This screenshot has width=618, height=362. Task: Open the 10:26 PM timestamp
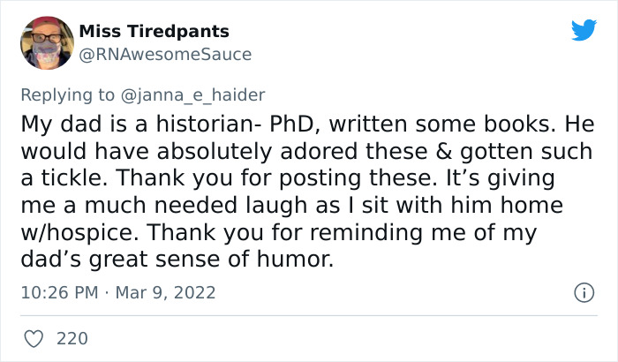[x=59, y=292]
